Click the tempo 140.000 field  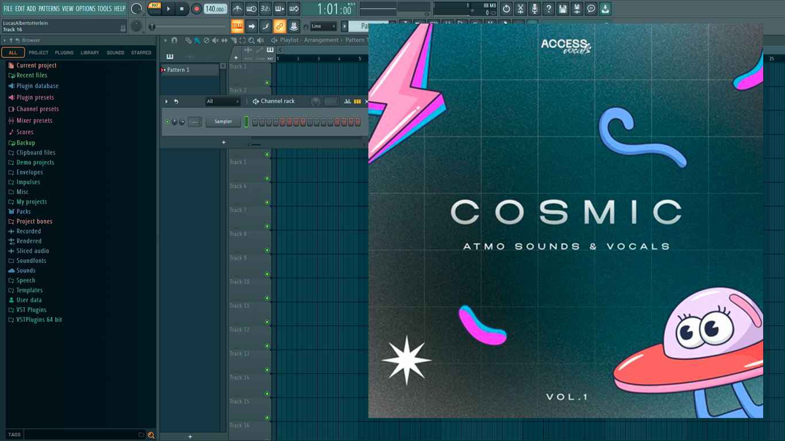pyautogui.click(x=216, y=9)
